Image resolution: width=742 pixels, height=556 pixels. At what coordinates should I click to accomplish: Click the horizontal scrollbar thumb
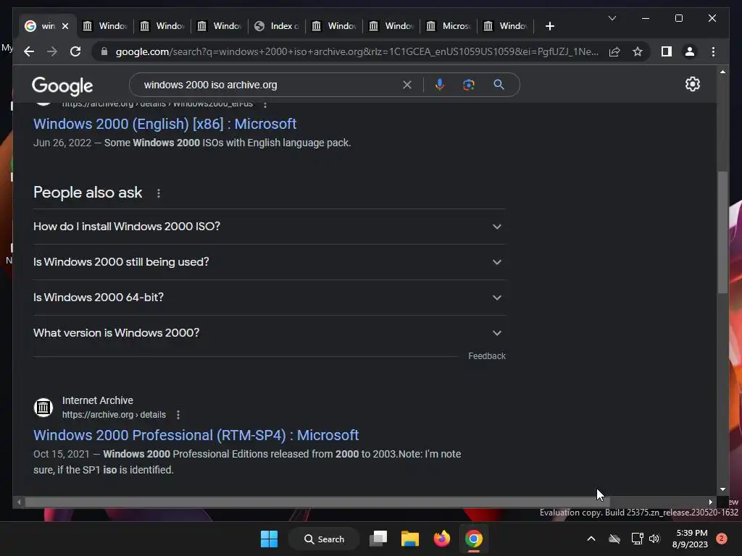[317, 502]
